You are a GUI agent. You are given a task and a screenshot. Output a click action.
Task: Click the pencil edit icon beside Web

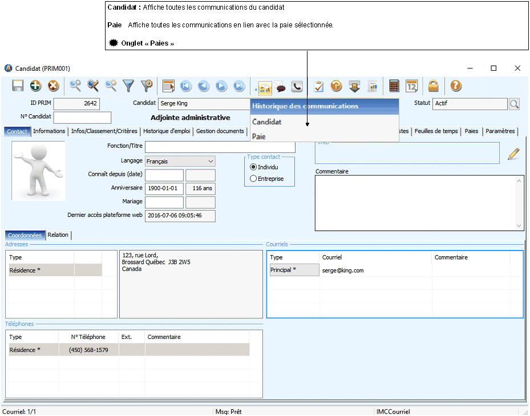[x=513, y=154]
